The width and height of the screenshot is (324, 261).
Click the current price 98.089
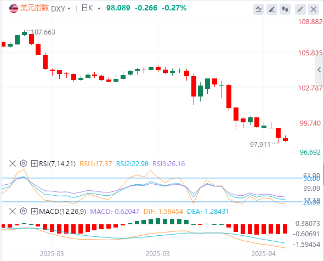click(x=118, y=8)
